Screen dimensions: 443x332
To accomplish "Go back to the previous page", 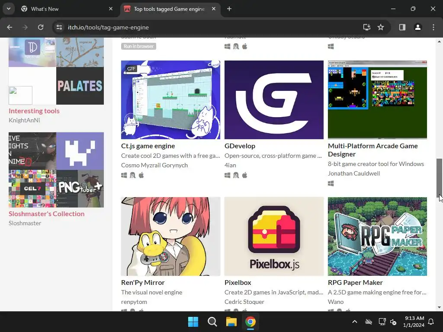I will coord(10,27).
